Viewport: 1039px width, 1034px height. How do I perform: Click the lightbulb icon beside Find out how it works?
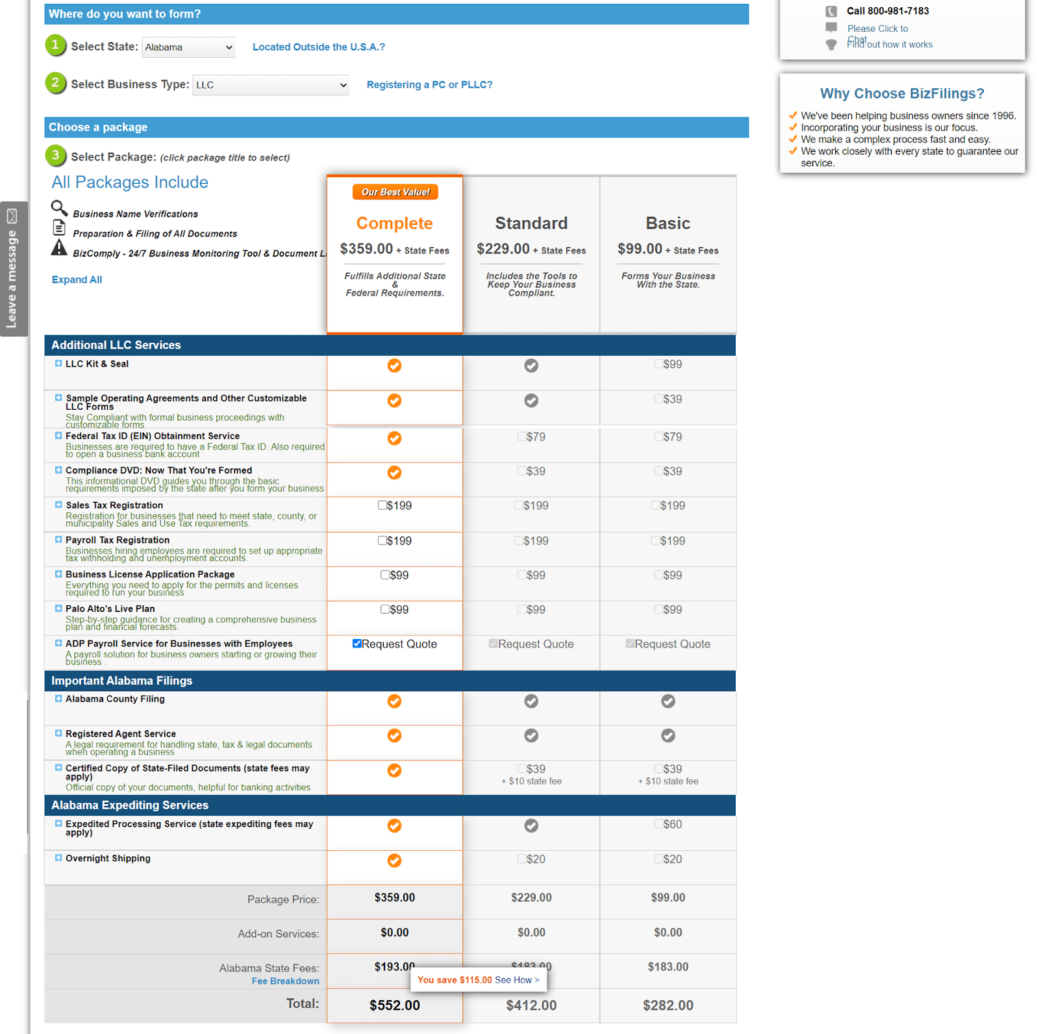click(831, 45)
